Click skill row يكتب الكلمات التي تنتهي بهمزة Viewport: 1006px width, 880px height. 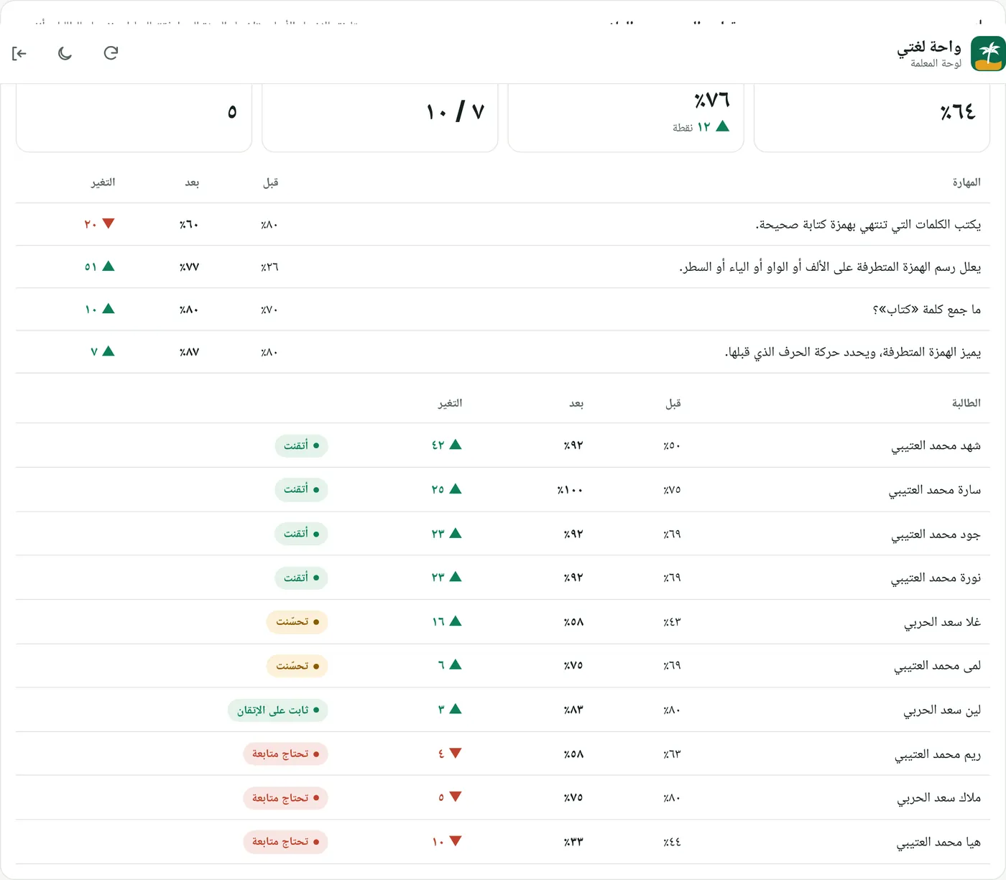coord(503,225)
